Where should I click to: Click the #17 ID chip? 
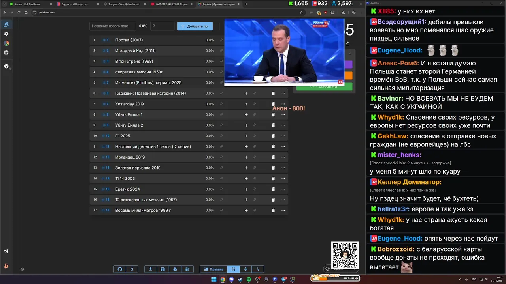pyautogui.click(x=106, y=211)
